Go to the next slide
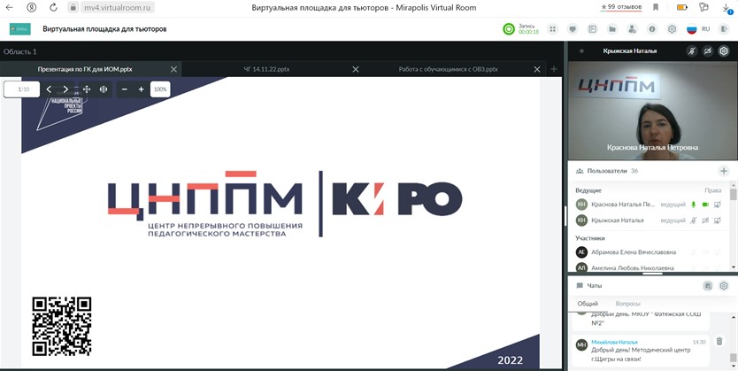Screen dimensions: 738x371 click(x=65, y=89)
